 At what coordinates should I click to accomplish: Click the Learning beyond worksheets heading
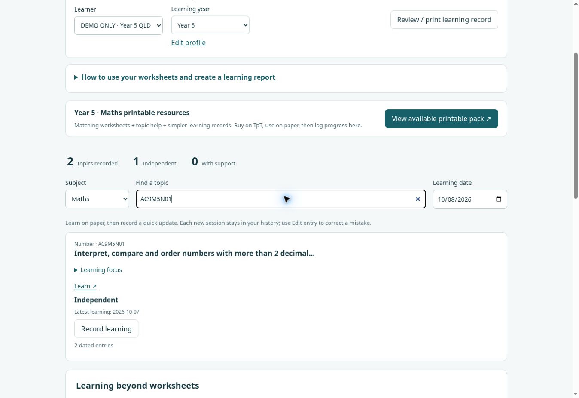pos(137,386)
